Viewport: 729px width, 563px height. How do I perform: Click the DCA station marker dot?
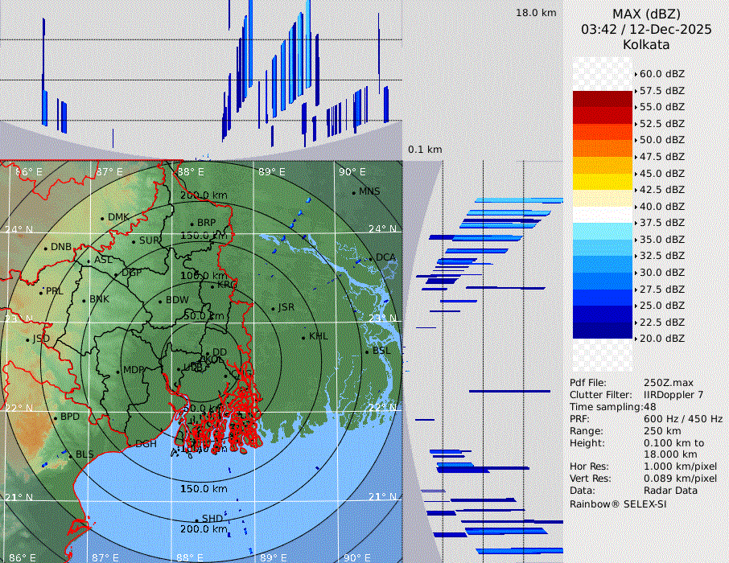[x=371, y=258]
